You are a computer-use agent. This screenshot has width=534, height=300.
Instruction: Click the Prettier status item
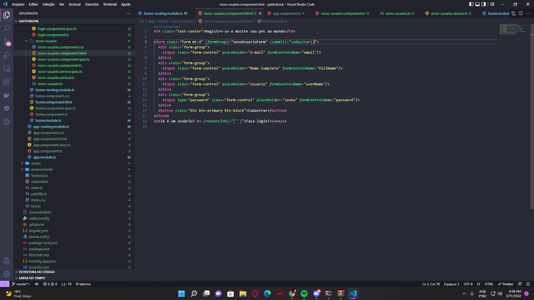pos(506,284)
